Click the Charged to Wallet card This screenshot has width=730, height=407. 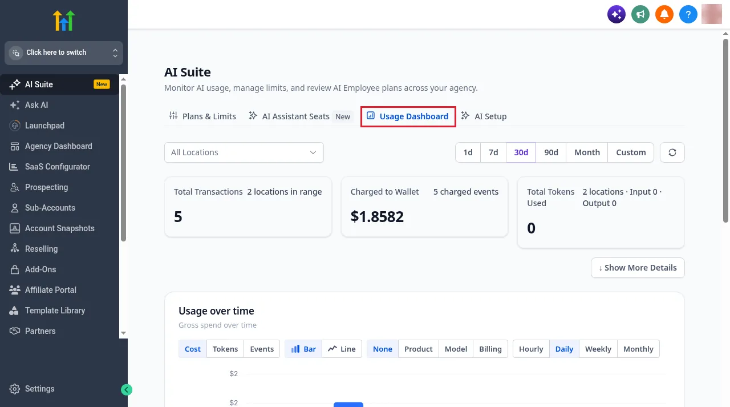coord(424,207)
